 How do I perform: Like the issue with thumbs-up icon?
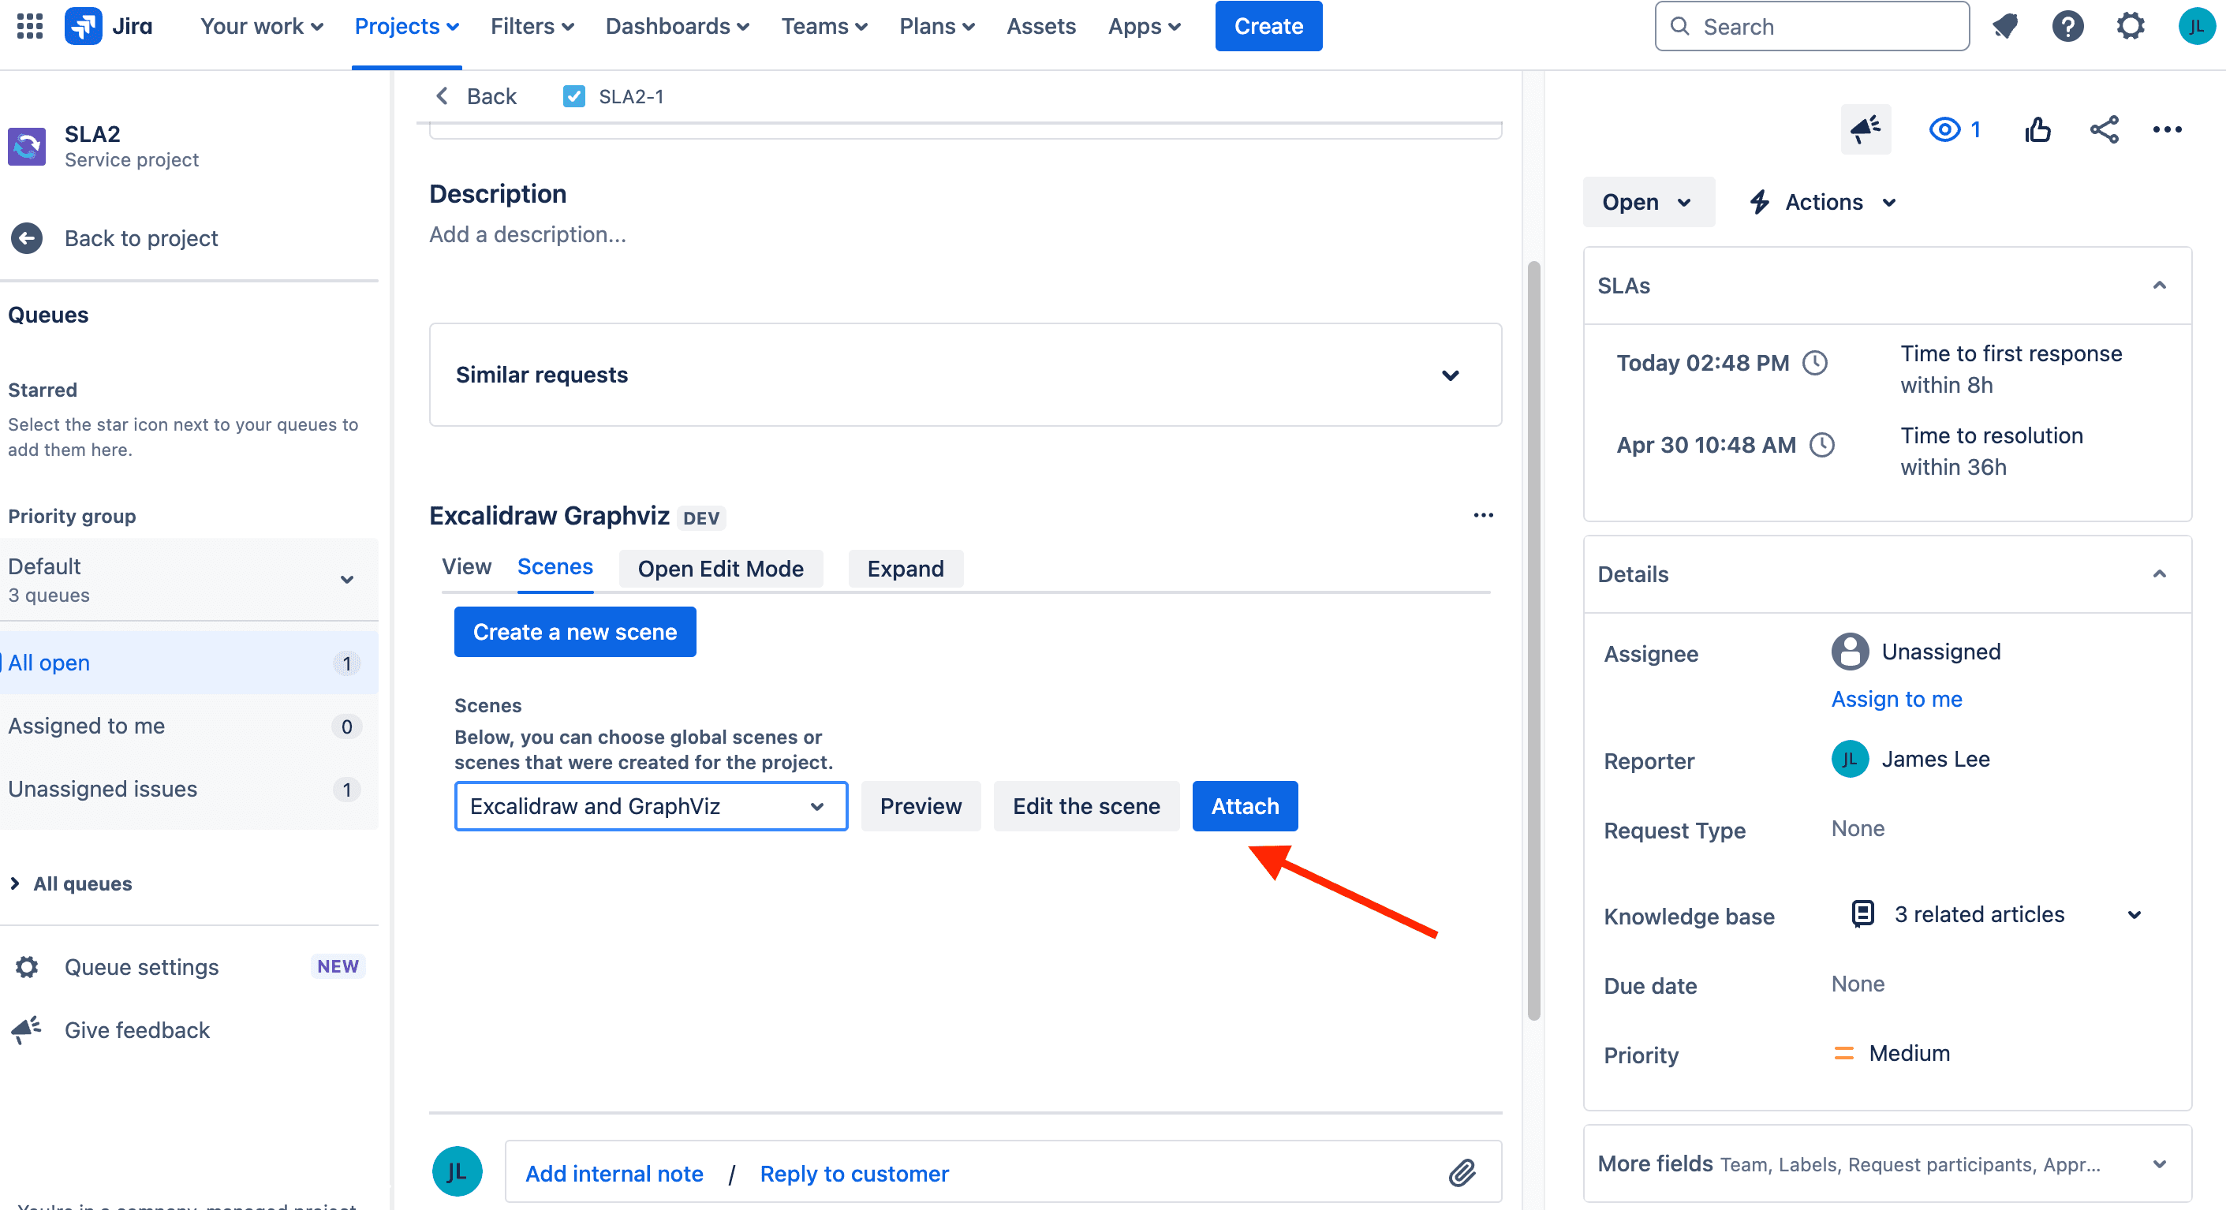(2037, 129)
